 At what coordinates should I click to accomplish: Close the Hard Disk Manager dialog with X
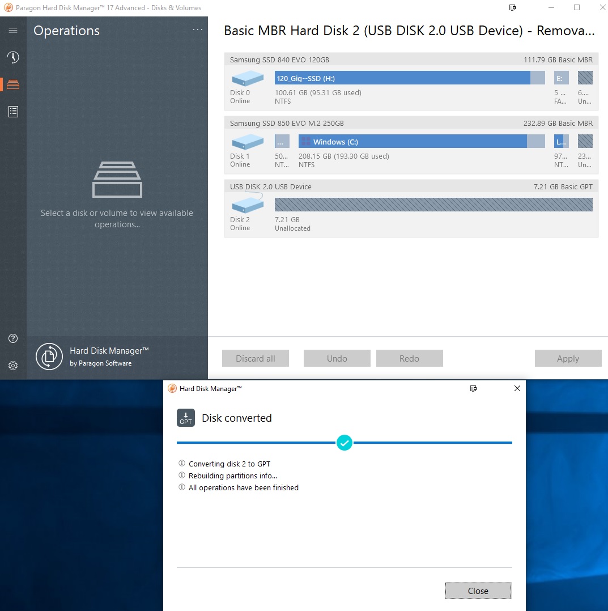(x=517, y=388)
